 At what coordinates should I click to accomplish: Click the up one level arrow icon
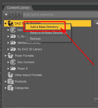click(x=19, y=15)
